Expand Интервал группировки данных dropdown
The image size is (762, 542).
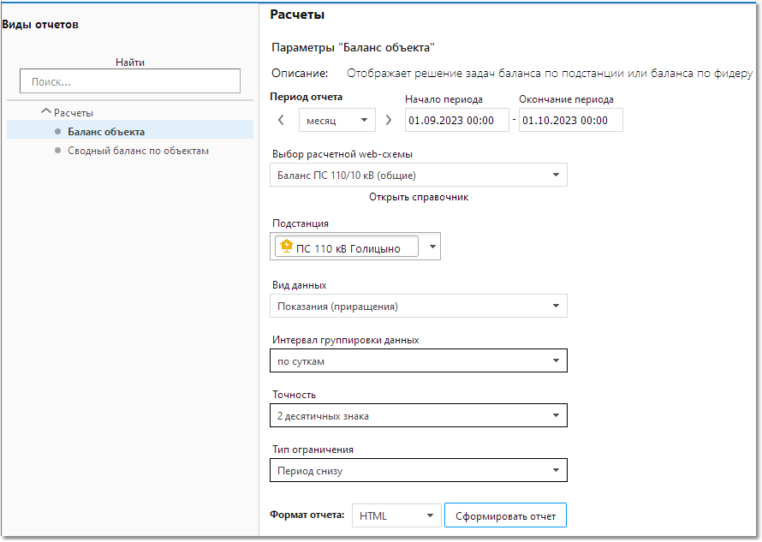[x=419, y=360]
